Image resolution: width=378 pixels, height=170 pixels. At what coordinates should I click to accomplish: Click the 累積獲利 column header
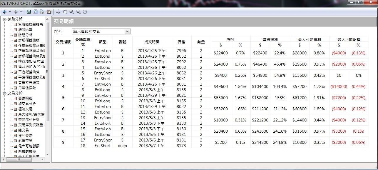[270, 39]
